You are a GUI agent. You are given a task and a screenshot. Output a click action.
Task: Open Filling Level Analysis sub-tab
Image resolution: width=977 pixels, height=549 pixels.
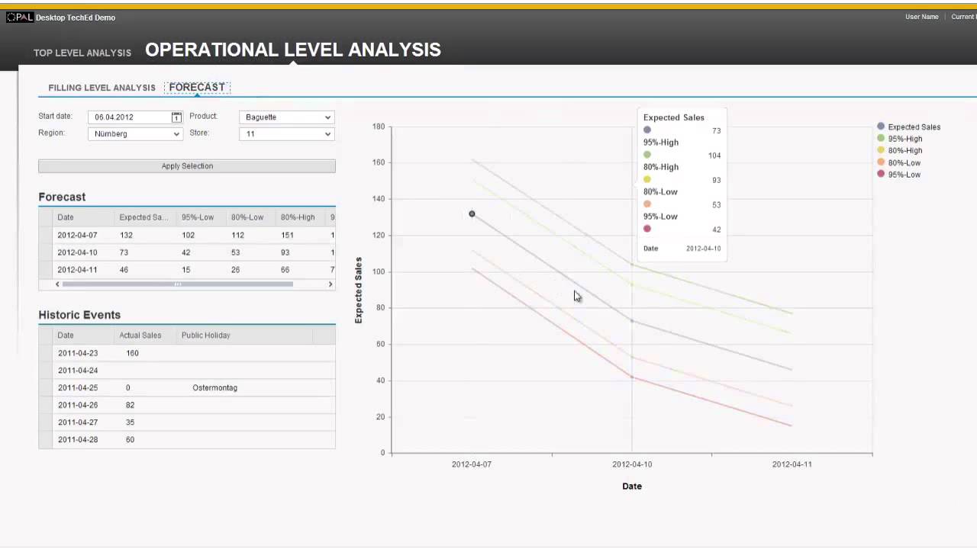(102, 88)
